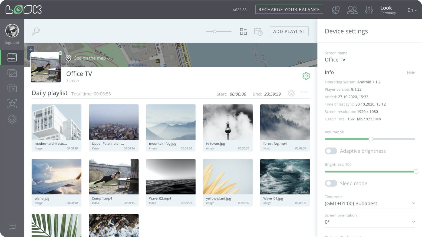Click the Used / Total storage text

353,119
